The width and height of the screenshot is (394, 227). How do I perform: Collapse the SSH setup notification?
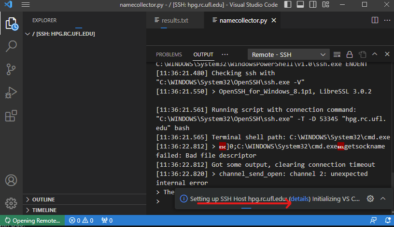point(383,199)
